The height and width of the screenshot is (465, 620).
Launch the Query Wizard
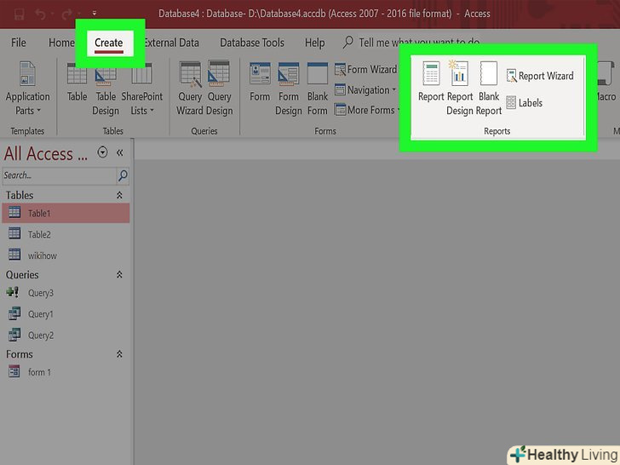190,89
